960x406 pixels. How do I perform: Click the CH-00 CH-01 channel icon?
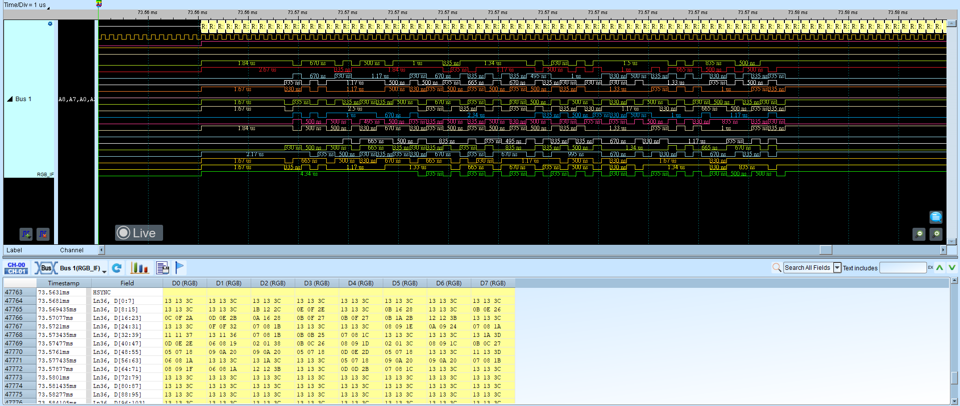(x=17, y=268)
